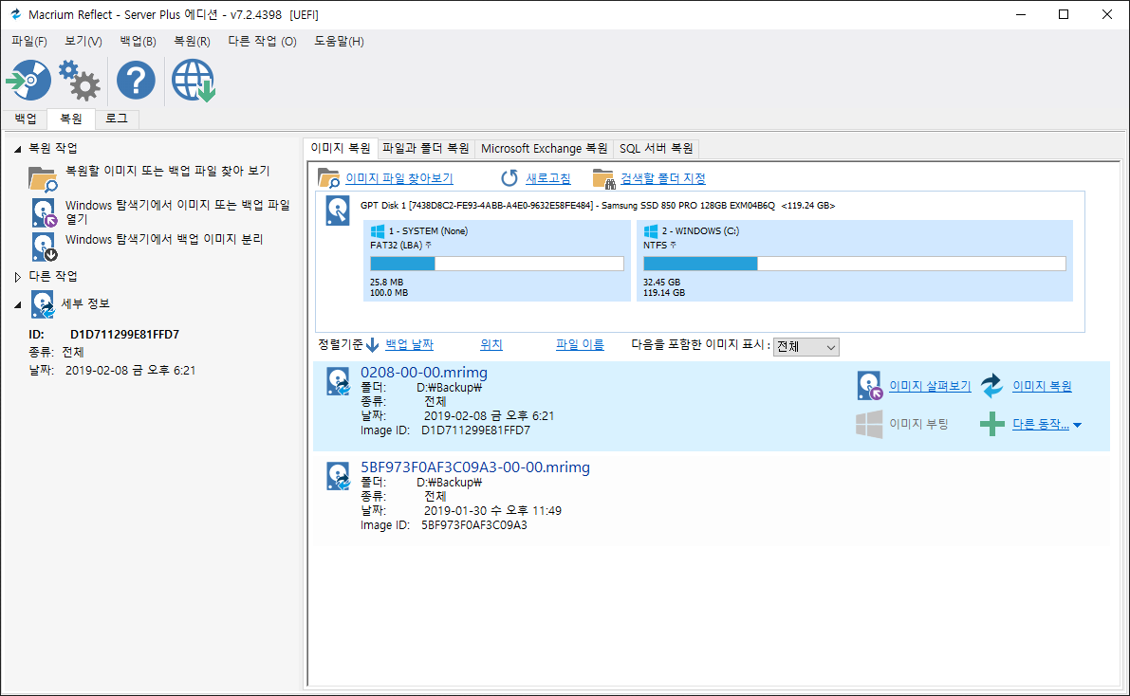This screenshot has height=696, width=1130.
Task: Click the globe update download icon
Action: (x=194, y=80)
